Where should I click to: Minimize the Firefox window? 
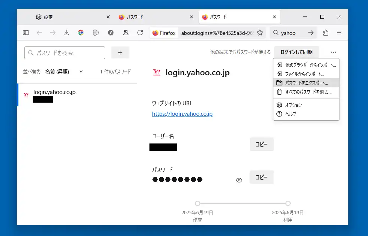(305, 17)
